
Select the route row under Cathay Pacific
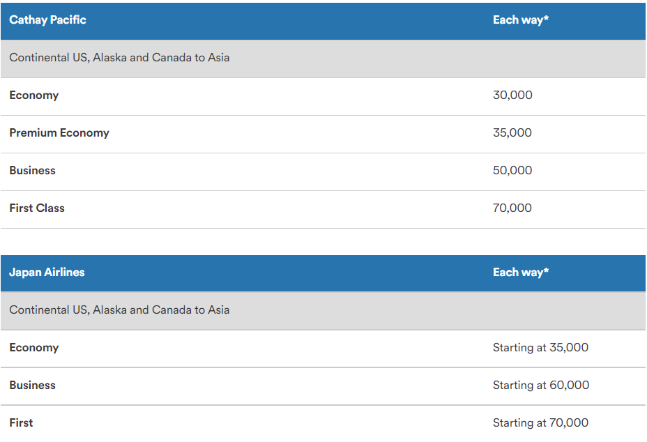(x=119, y=58)
